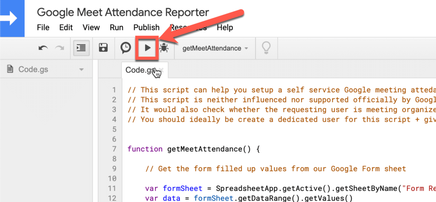Open the Help menu

pyautogui.click(x=225, y=28)
